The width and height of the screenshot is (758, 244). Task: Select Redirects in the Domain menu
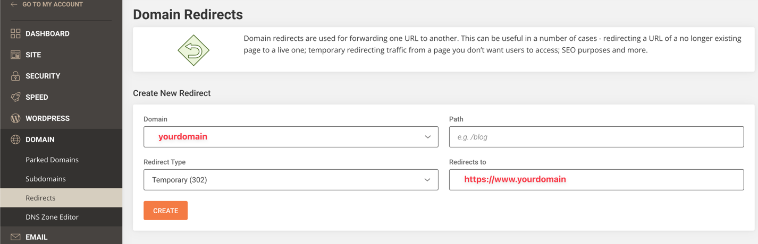(40, 198)
